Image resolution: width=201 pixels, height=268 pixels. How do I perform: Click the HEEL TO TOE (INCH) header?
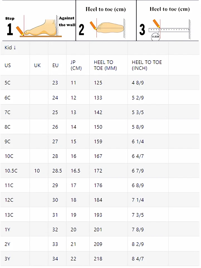tap(146, 65)
